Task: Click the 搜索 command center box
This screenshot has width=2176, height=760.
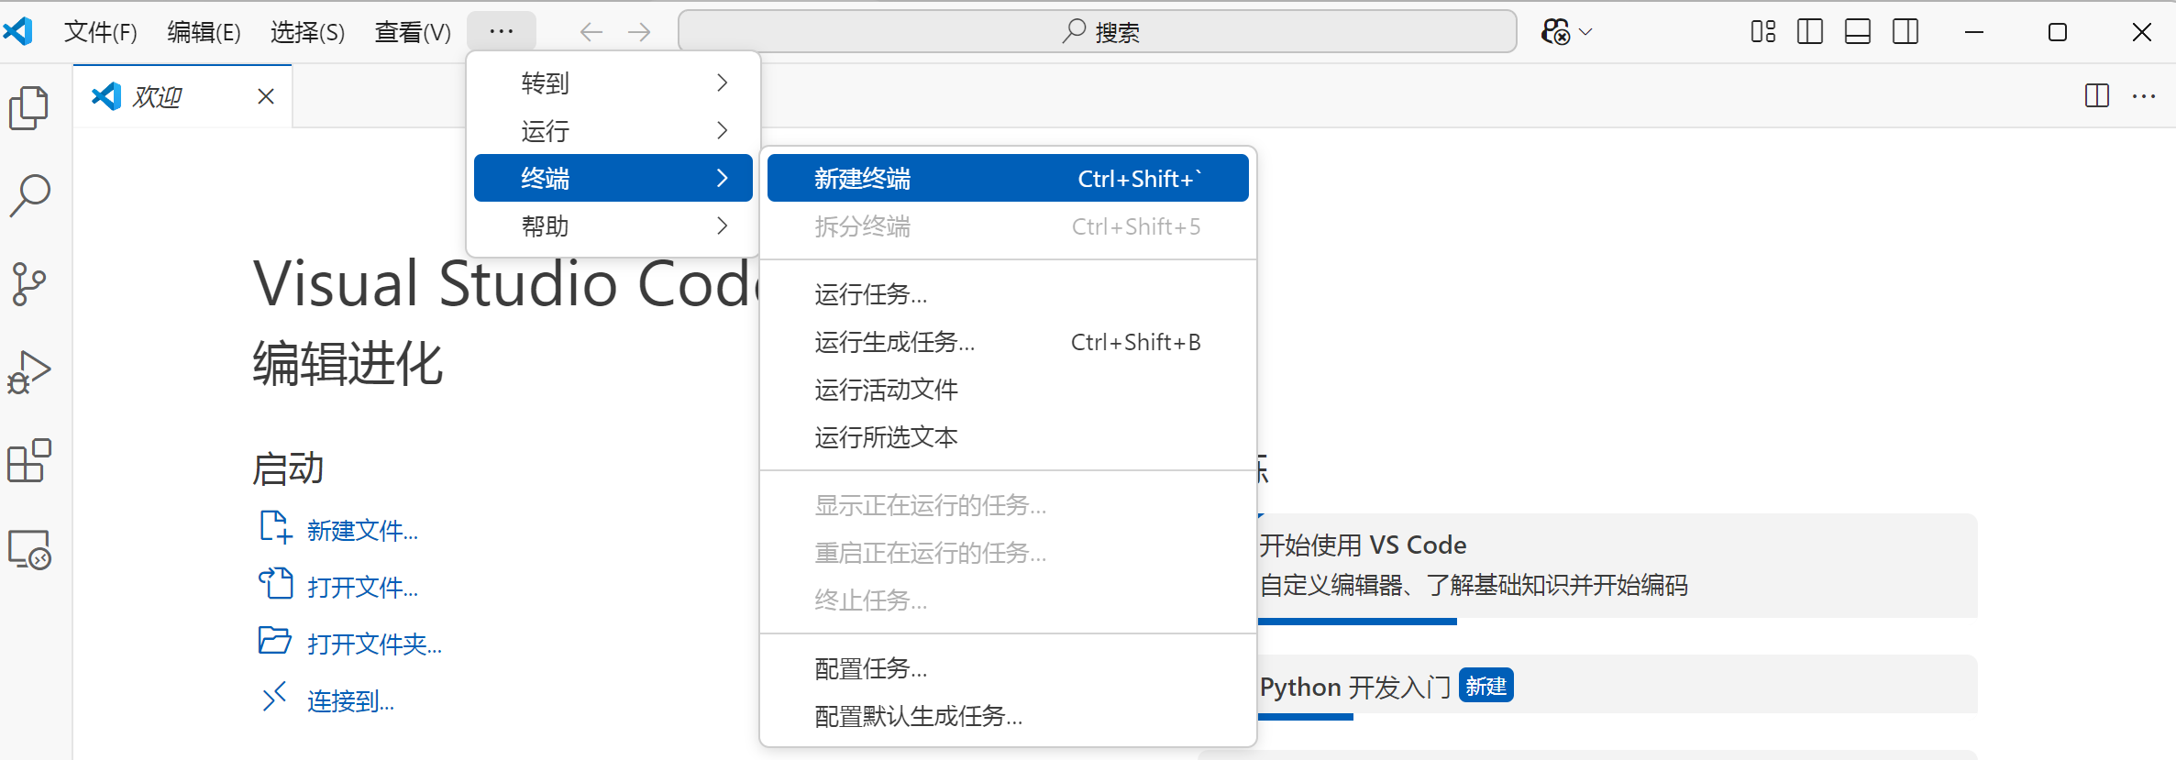Action: (x=1098, y=32)
